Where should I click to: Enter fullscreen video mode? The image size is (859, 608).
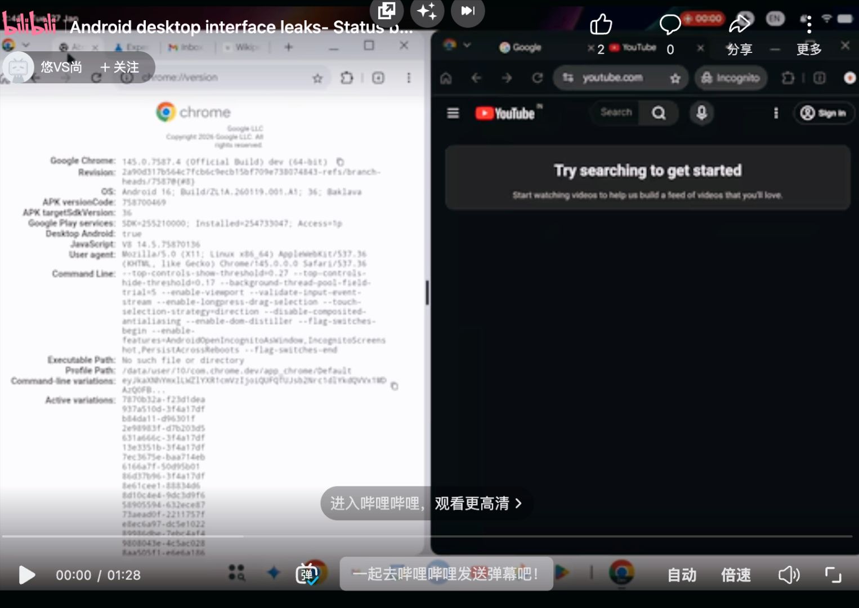tap(833, 575)
